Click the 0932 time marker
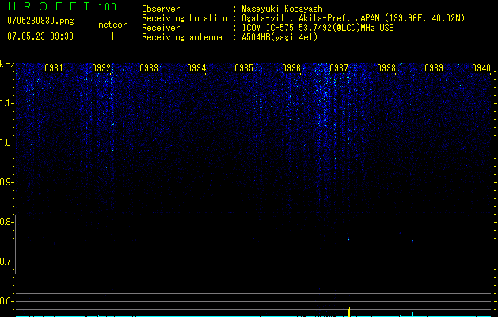 (101, 68)
